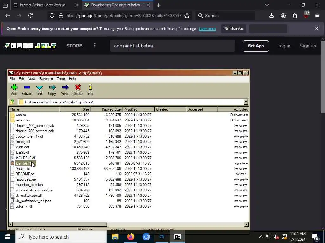The height and width of the screenshot is (243, 325).
Task: Click the No thanks button
Action: coord(233,29)
